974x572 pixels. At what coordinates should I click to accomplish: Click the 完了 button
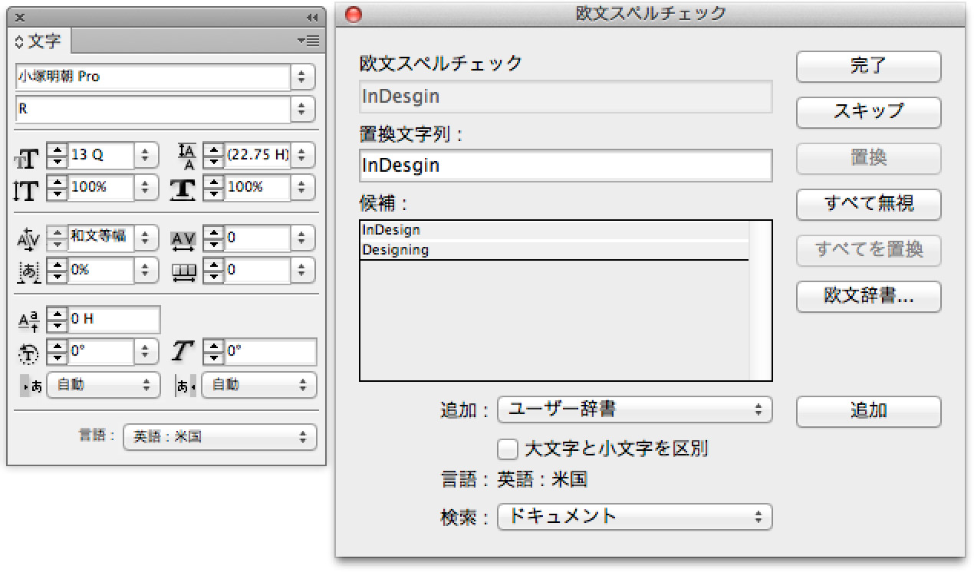pyautogui.click(x=868, y=66)
